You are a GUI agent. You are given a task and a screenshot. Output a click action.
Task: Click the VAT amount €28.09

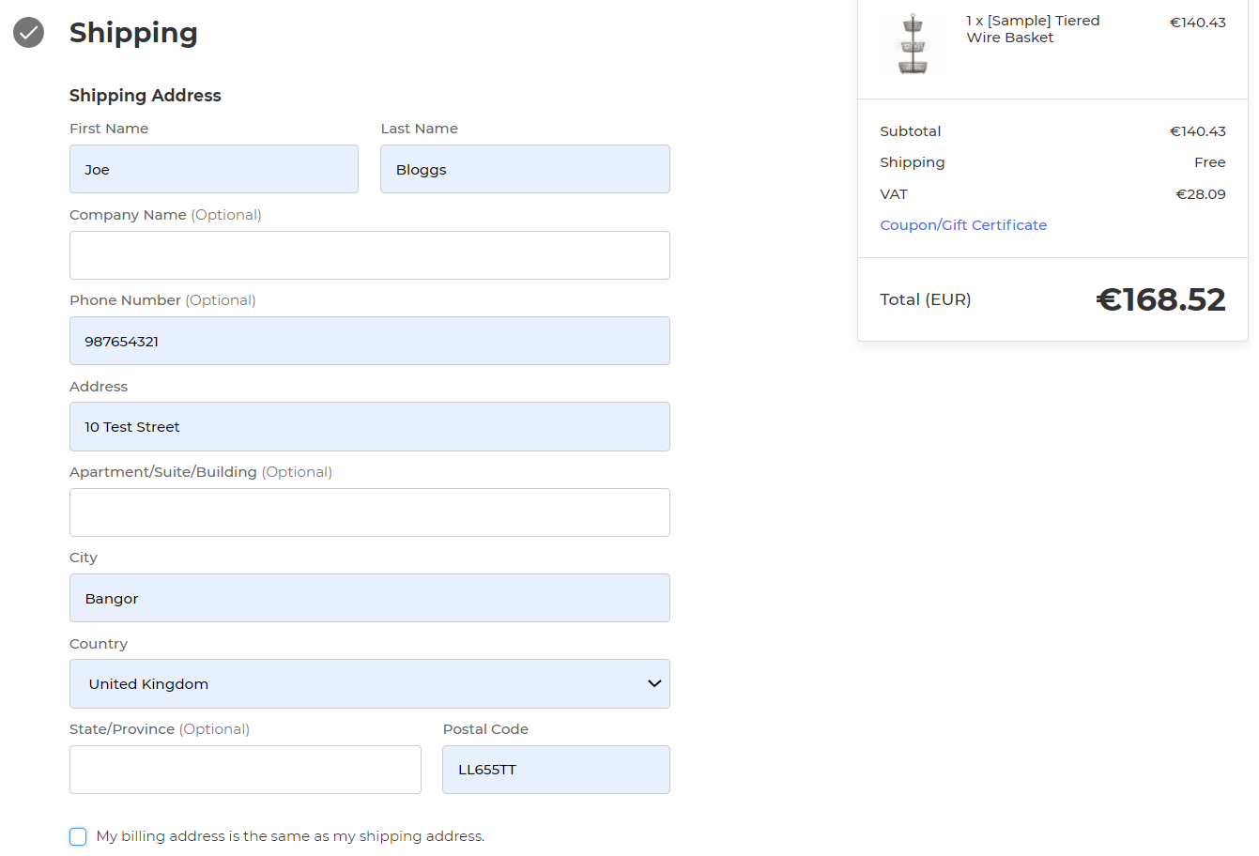pos(1201,194)
